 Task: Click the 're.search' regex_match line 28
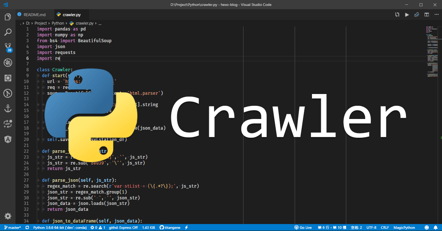click(123, 186)
